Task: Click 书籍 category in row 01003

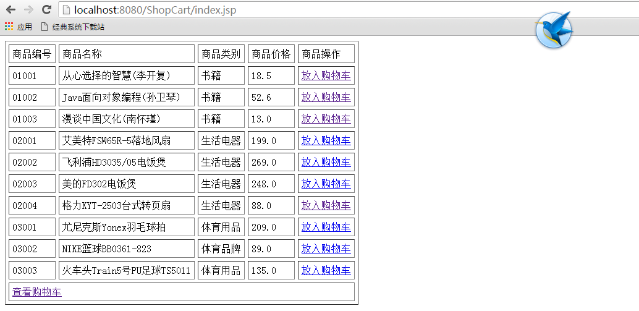Action: pyautogui.click(x=221, y=119)
